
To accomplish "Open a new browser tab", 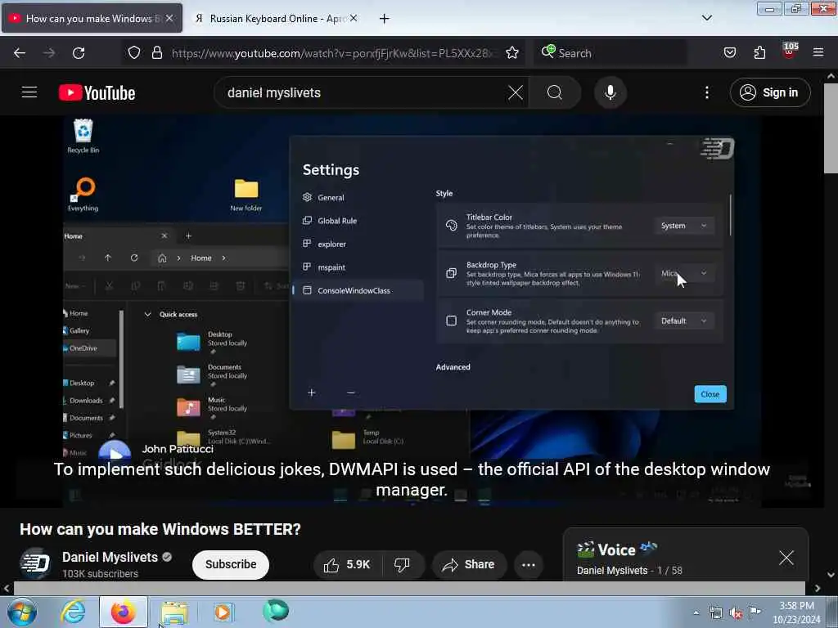I will point(384,19).
